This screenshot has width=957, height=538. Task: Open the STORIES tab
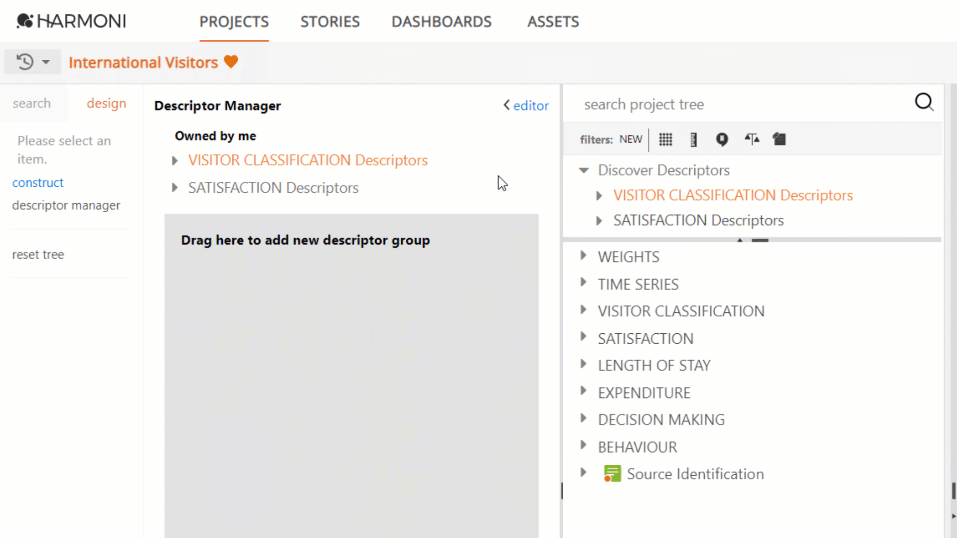pos(330,22)
